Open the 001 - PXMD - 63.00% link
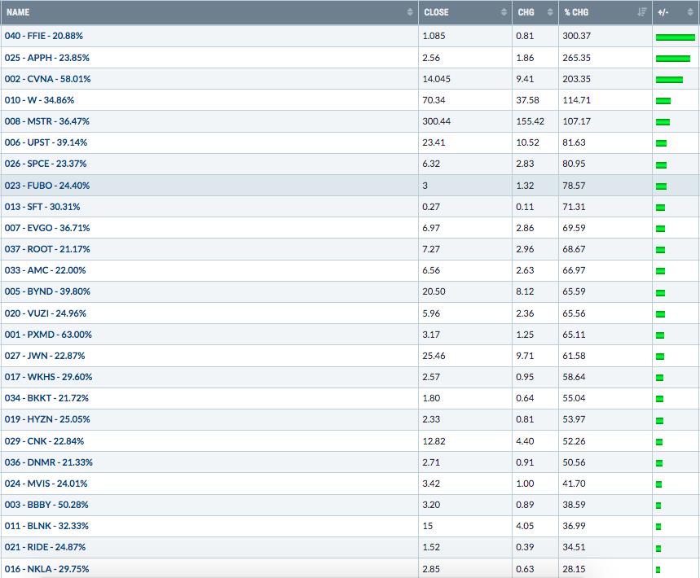Viewport: 700px width, 578px height. pyautogui.click(x=48, y=335)
